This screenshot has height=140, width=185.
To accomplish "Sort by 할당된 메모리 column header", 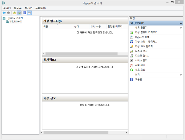I will pos(117,26).
